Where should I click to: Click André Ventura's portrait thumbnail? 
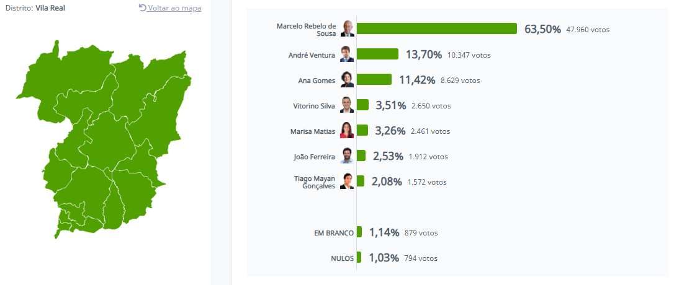[x=347, y=55]
